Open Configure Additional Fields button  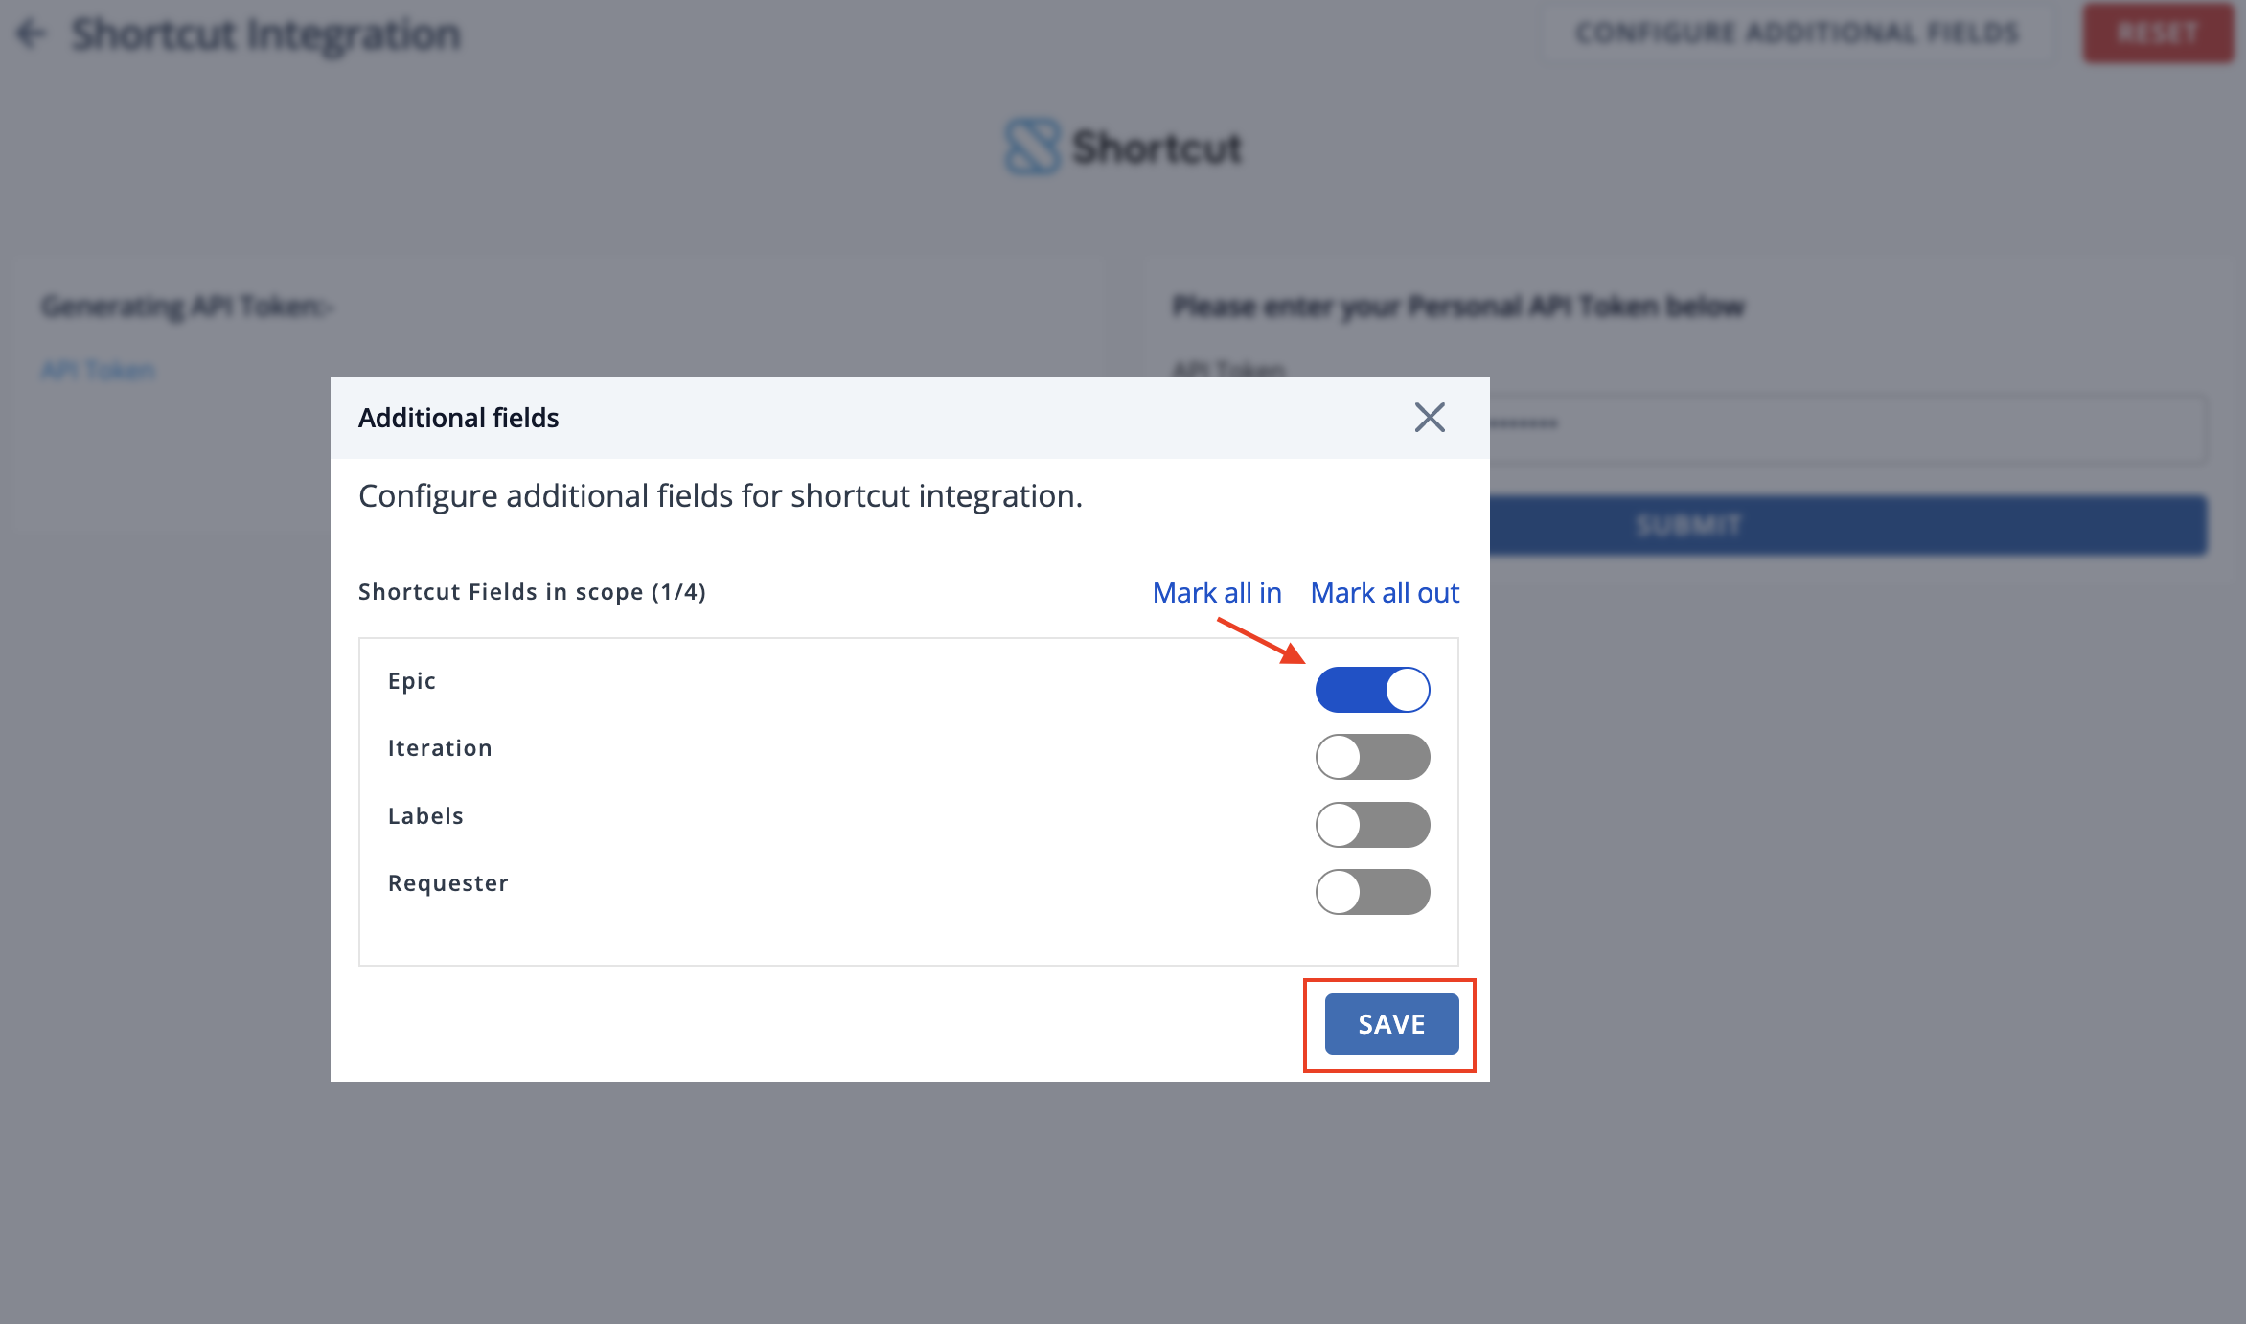point(1797,34)
